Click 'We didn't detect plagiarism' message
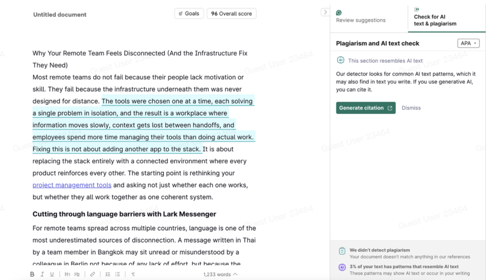486x280 pixels. pyautogui.click(x=380, y=250)
